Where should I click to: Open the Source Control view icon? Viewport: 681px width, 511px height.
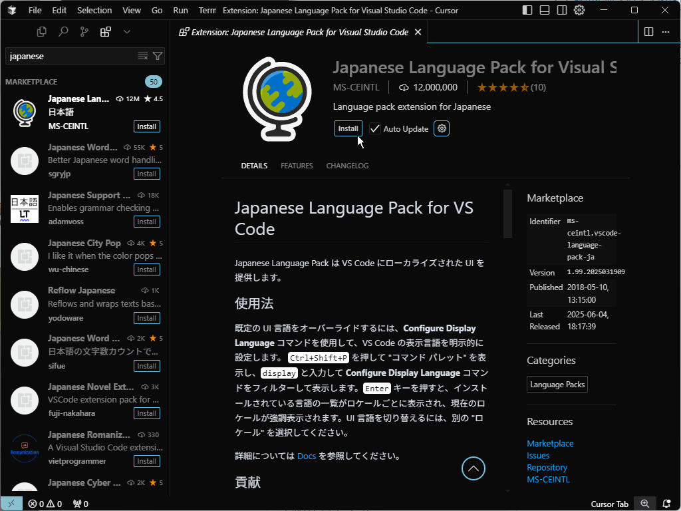84,31
